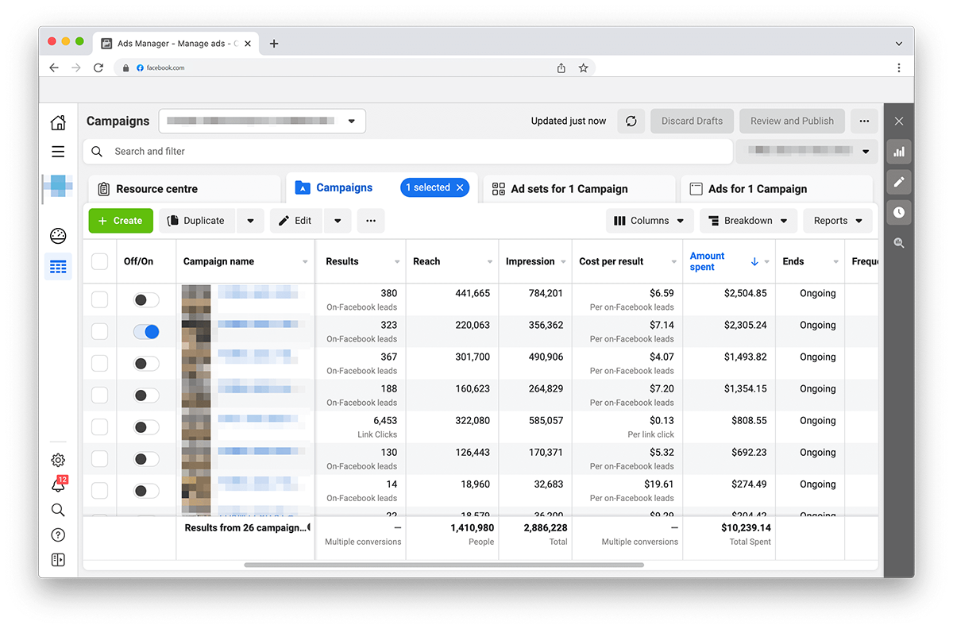Screen dimensions: 953x629
Task: Open Results column header menu
Action: 397,262
